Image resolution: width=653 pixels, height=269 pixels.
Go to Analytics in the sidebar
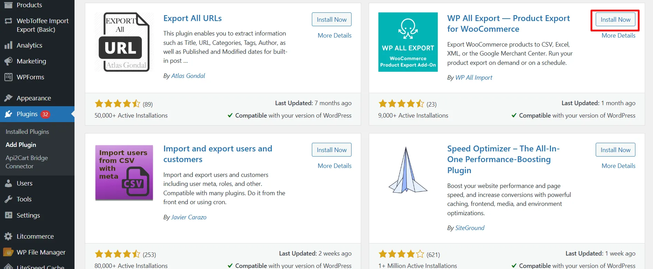coord(29,46)
